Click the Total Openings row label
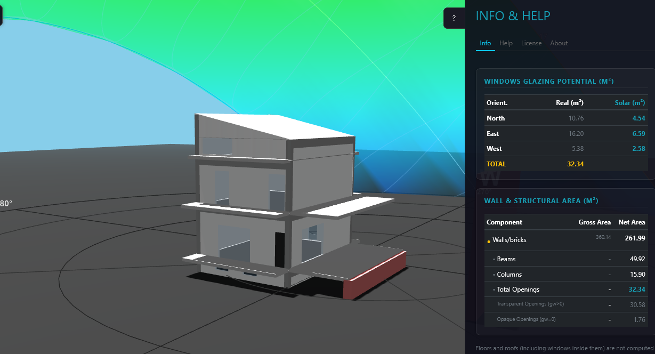The image size is (655, 354). pyautogui.click(x=517, y=289)
